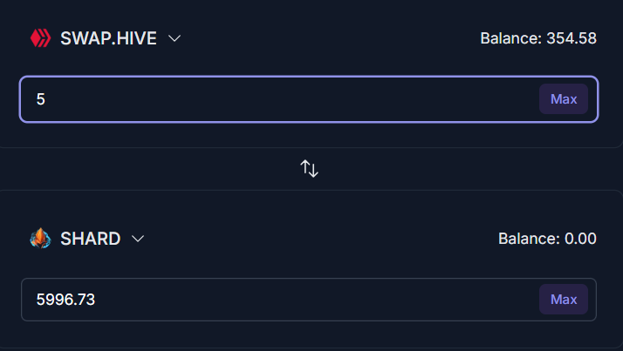The width and height of the screenshot is (623, 351).
Task: Click the orange SHARD crystal token icon
Action: [x=40, y=239]
